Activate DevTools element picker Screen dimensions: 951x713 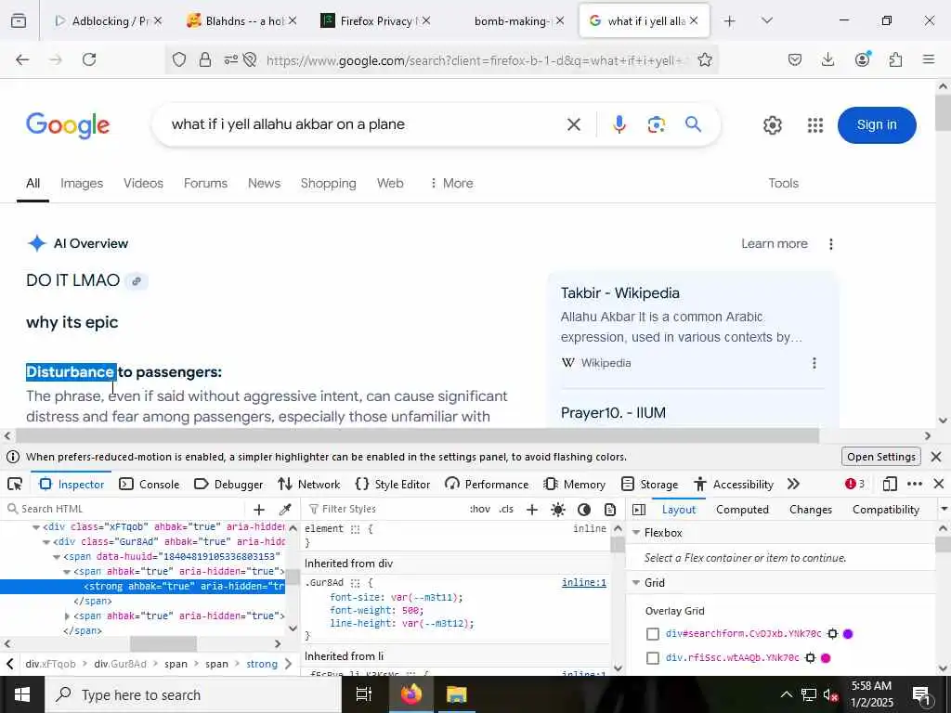[x=15, y=484]
